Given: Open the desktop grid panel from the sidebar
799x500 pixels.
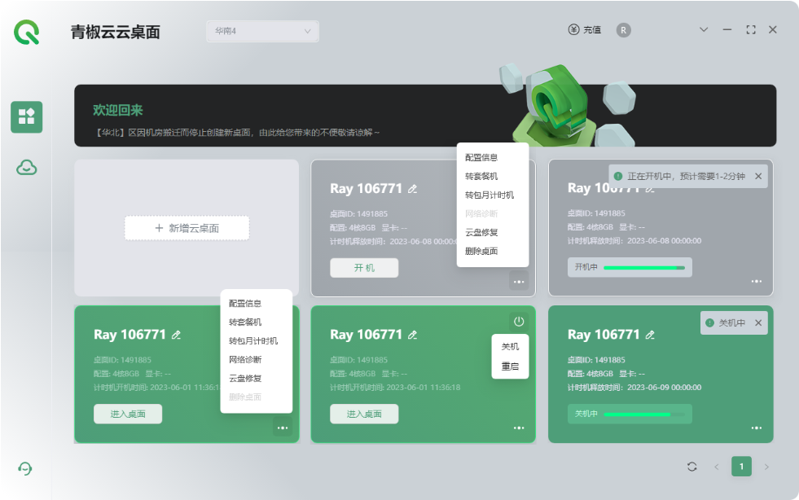Looking at the screenshot, I should 26,116.
